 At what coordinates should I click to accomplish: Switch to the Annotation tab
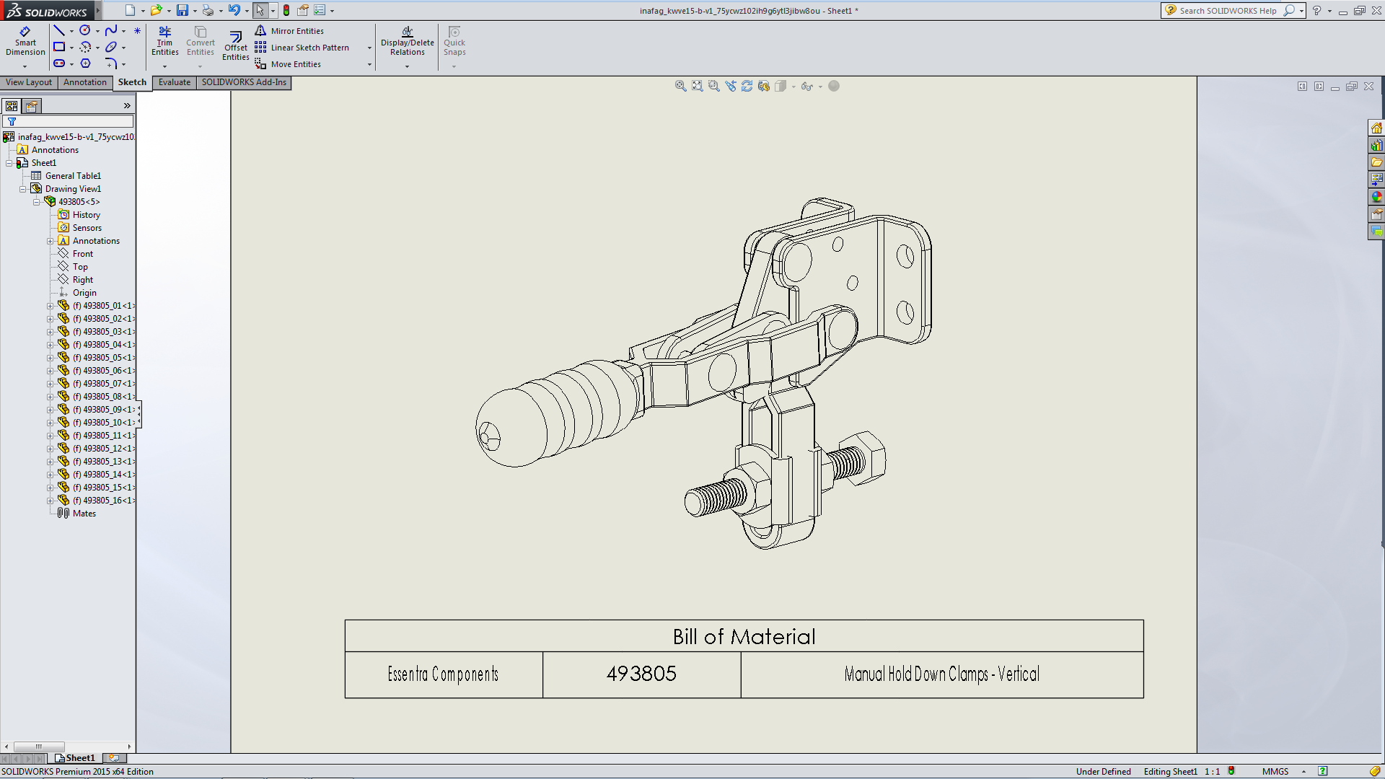tap(84, 82)
